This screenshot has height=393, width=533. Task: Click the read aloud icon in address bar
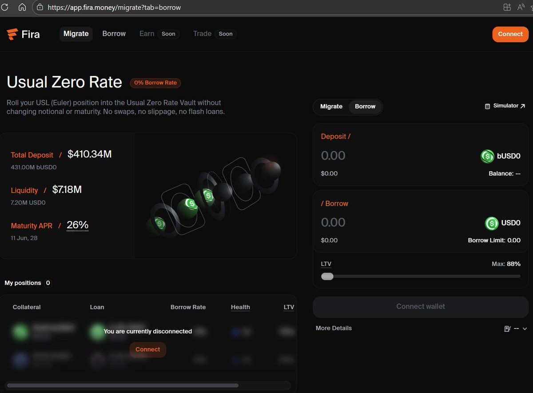pos(521,7)
